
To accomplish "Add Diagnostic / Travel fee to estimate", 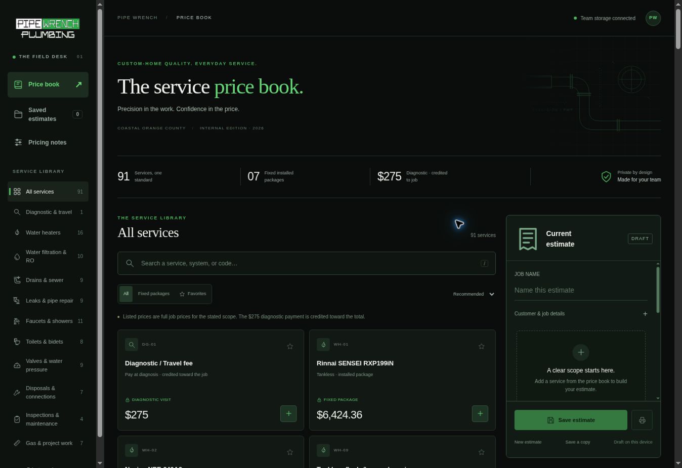I will (x=288, y=413).
